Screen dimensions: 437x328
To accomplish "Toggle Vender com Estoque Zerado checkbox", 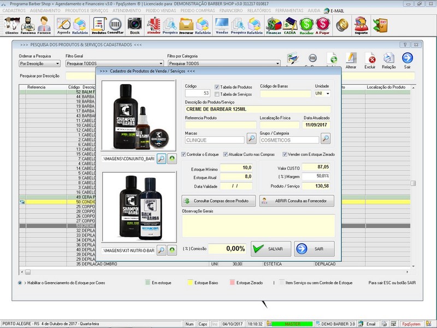I will pos(285,154).
